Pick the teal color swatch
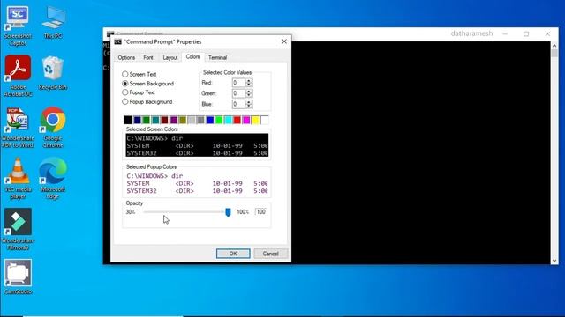The width and height of the screenshot is (565, 317). (x=155, y=120)
